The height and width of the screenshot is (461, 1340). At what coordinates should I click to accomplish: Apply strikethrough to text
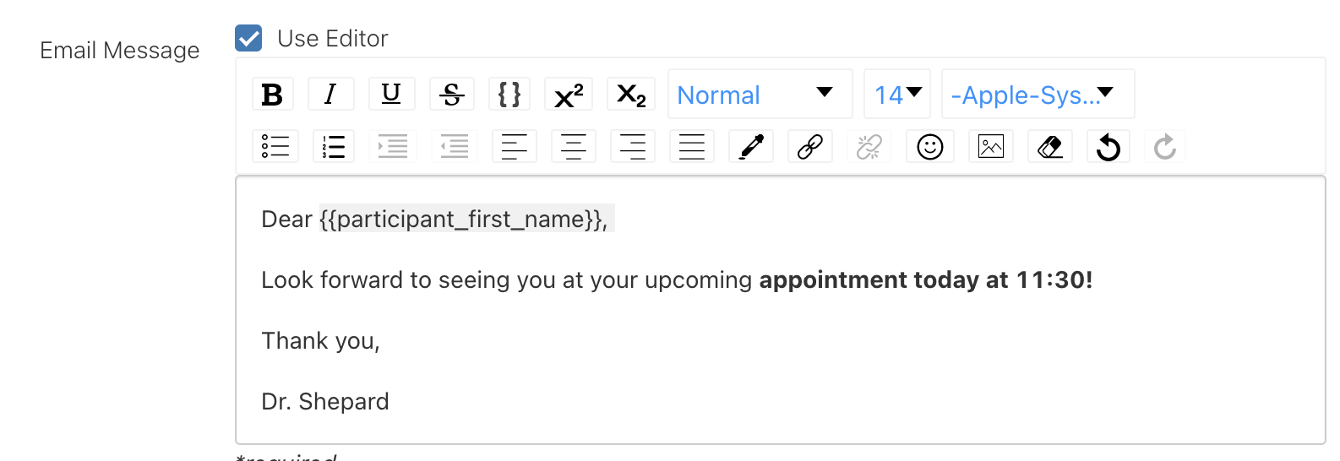tap(452, 95)
